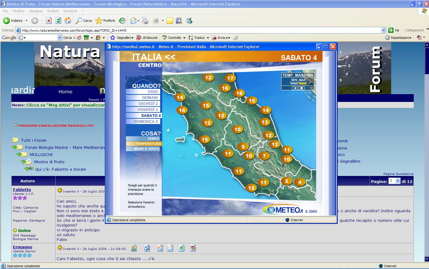
Task: Click Pagina Successiva link
Action: point(398,174)
